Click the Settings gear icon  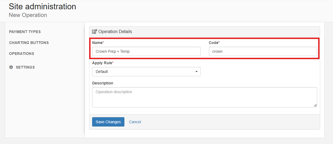11,67
